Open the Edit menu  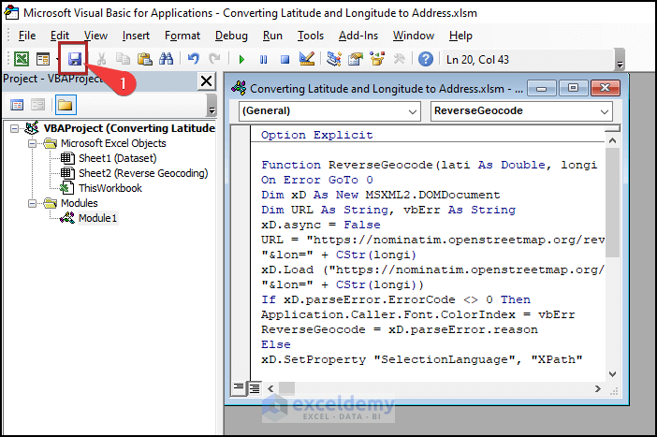click(x=60, y=36)
